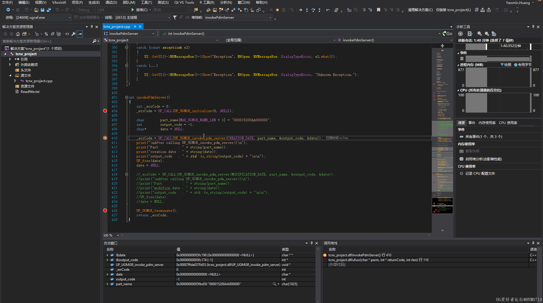Viewport: 543px width, 303px height.
Task: Open the VAssistX menu
Action: tap(59, 3)
